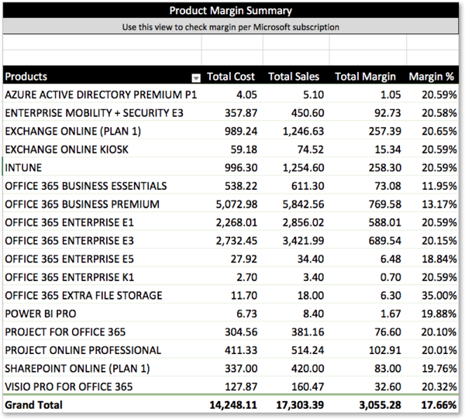Image resolution: width=465 pixels, height=419 pixels.
Task: Click the POWER BI PRO product cell
Action: point(40,314)
